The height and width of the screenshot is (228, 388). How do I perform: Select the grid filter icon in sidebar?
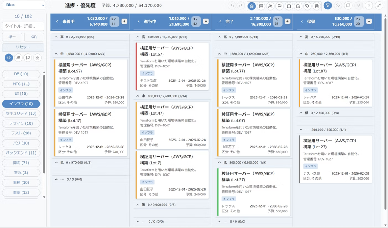coord(38,58)
